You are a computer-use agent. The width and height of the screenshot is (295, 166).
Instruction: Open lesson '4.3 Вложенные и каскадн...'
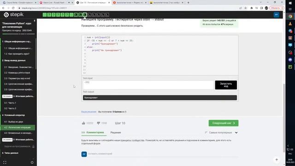tap(18, 133)
